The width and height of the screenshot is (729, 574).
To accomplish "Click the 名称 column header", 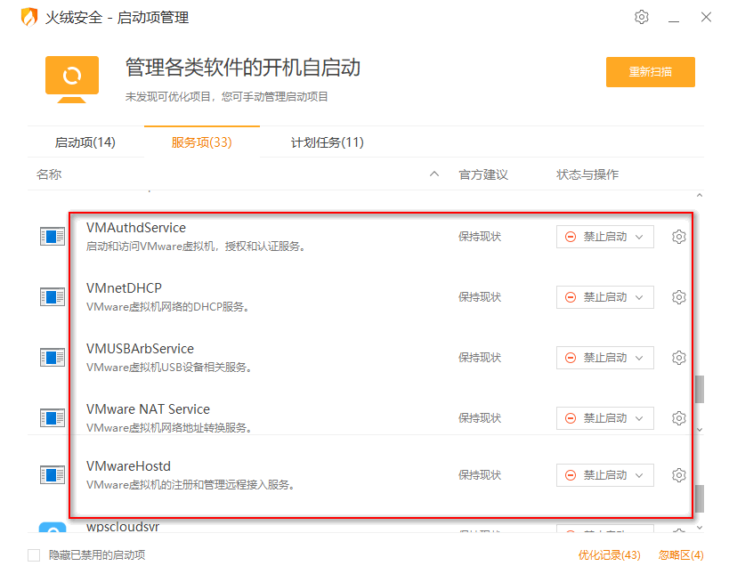I will click(x=49, y=174).
